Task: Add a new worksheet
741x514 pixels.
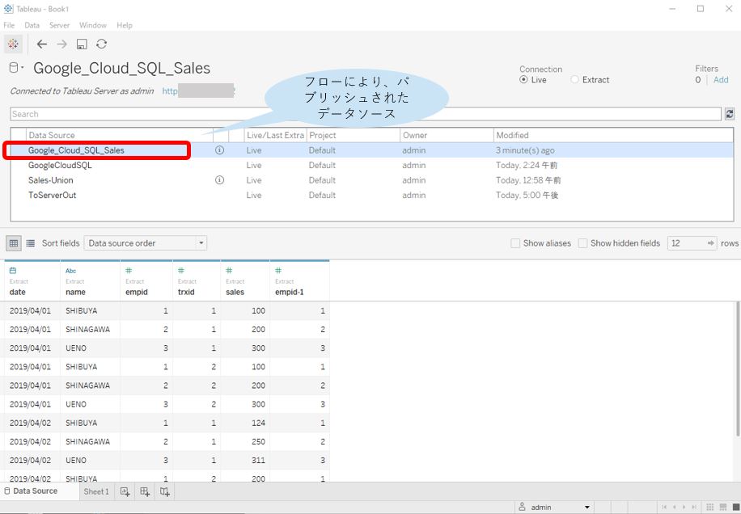Action: (125, 492)
